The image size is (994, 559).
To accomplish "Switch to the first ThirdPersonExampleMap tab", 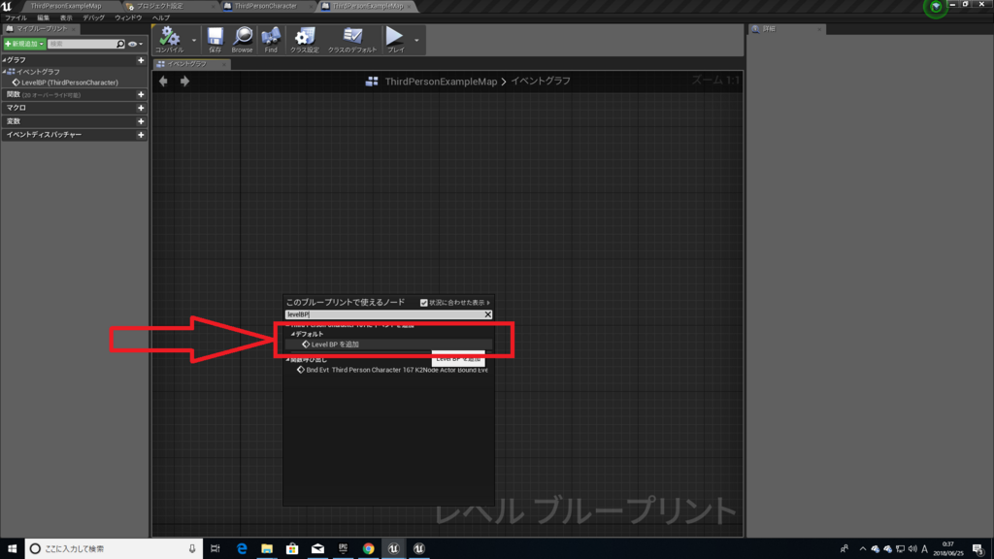I will (65, 6).
